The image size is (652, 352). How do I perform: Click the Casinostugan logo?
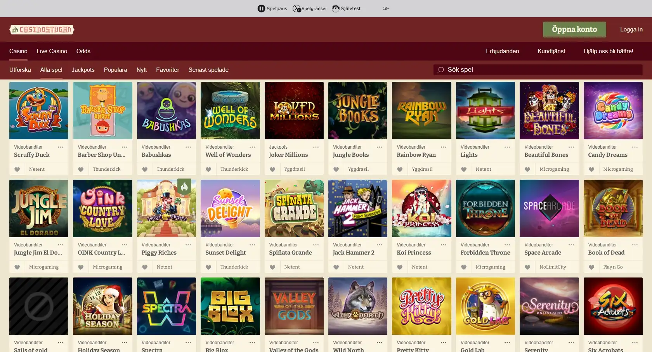(42, 29)
